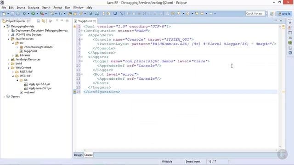Click the 16 : 17 cursor position indicator
This screenshot has width=294, height=165.
pyautogui.click(x=212, y=161)
